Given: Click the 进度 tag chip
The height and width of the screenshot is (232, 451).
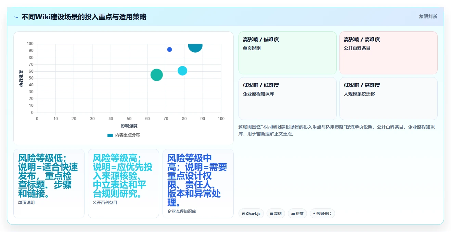Looking at the screenshot, I should [297, 214].
